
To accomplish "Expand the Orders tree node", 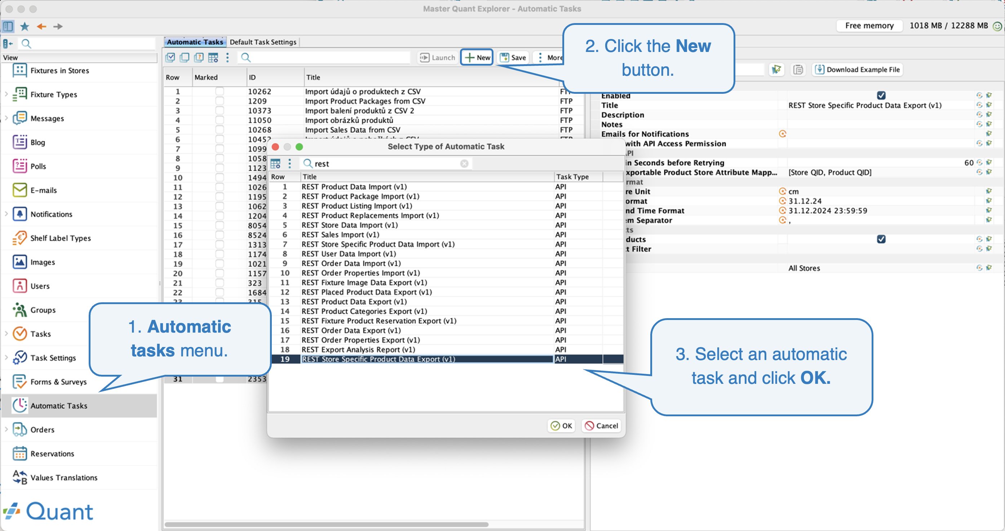I will click(x=6, y=429).
